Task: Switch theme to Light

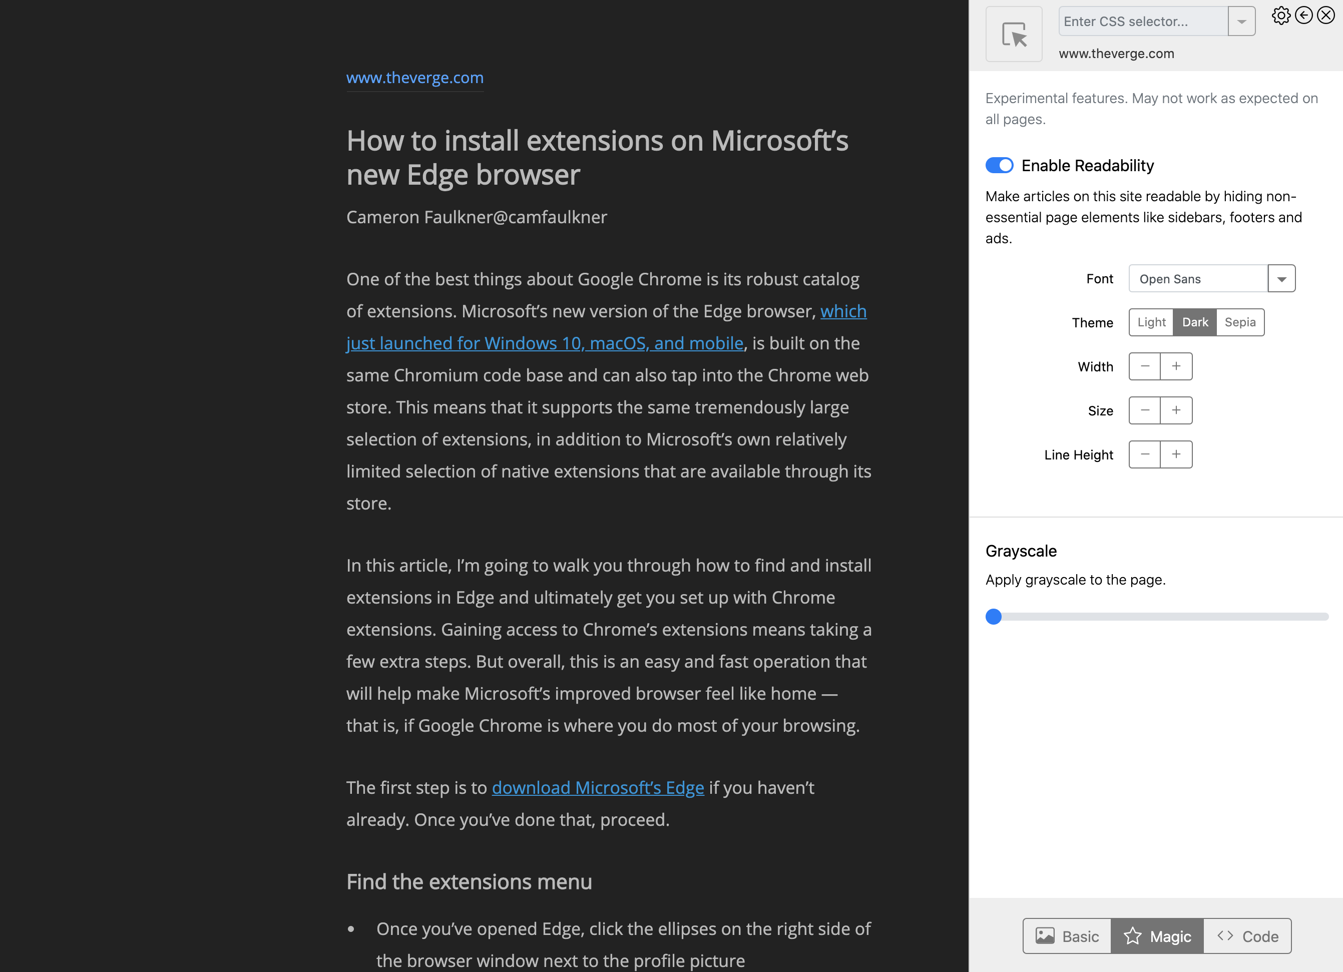Action: pyautogui.click(x=1151, y=322)
